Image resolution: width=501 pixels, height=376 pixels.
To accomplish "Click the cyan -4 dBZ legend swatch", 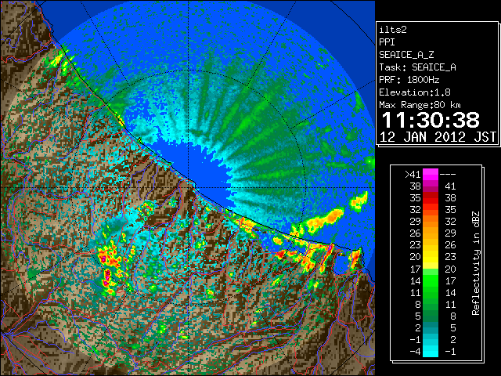I will click(431, 351).
